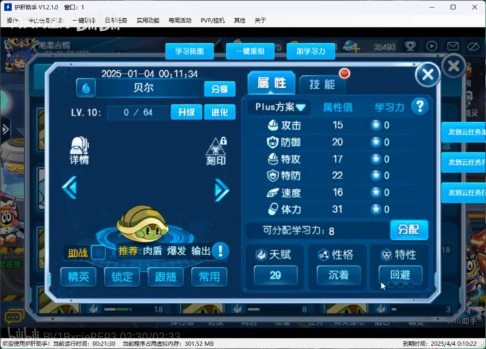
Task: Open the 每周活动 menu
Action: 180,20
